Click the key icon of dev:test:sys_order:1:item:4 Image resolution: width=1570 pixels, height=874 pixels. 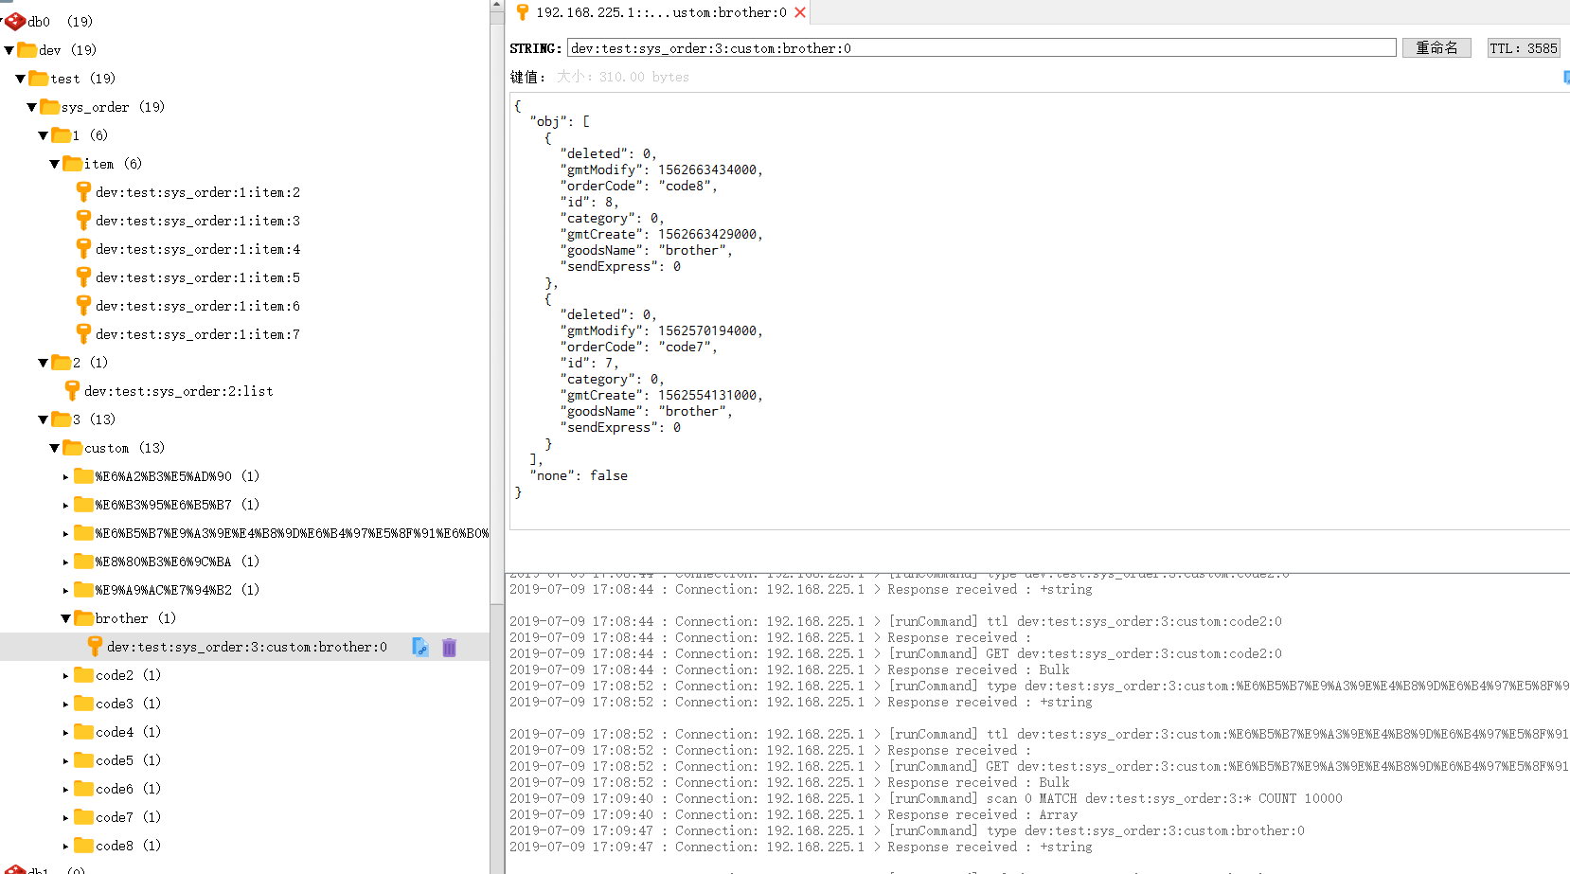(x=83, y=248)
